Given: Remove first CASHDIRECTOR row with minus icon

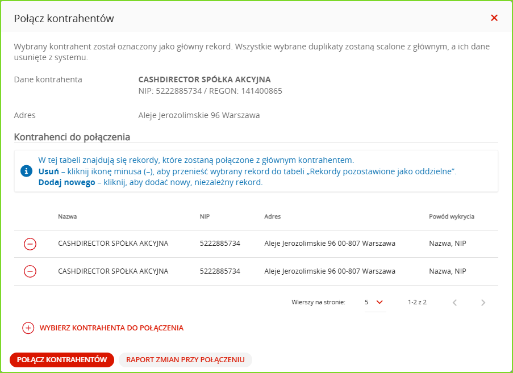Looking at the screenshot, I should click(30, 244).
